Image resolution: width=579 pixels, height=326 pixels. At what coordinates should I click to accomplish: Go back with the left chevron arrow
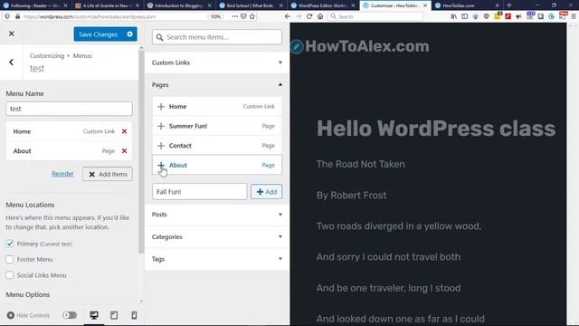click(12, 62)
